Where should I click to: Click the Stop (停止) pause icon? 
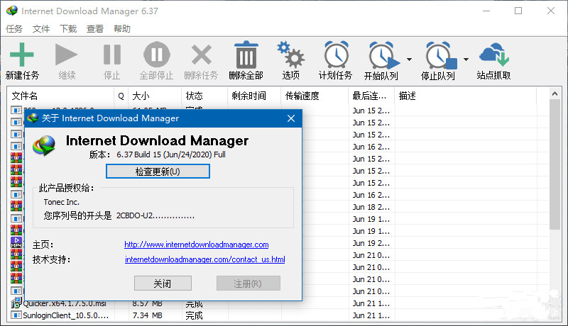tap(112, 55)
